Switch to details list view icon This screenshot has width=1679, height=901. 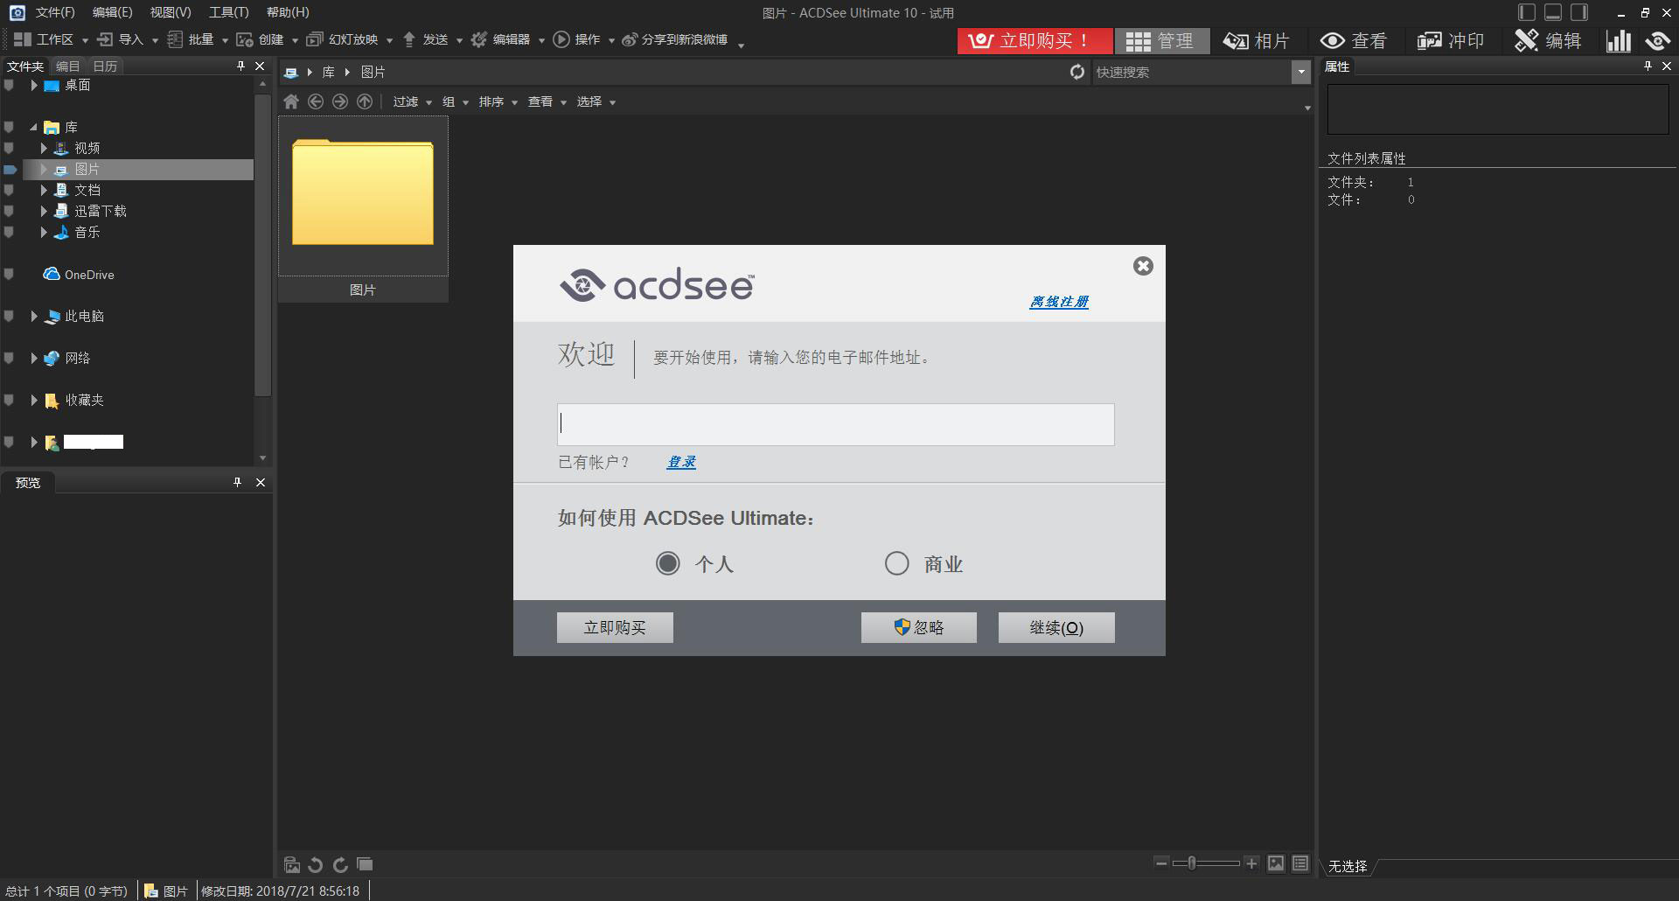1300,863
